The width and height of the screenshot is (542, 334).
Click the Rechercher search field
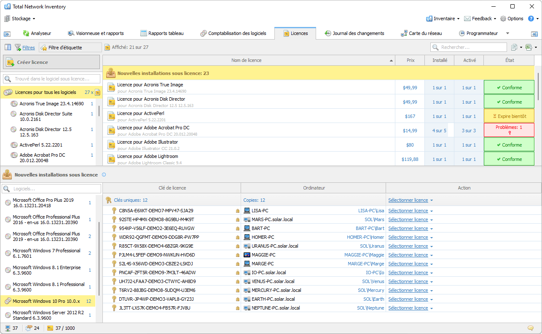469,48
